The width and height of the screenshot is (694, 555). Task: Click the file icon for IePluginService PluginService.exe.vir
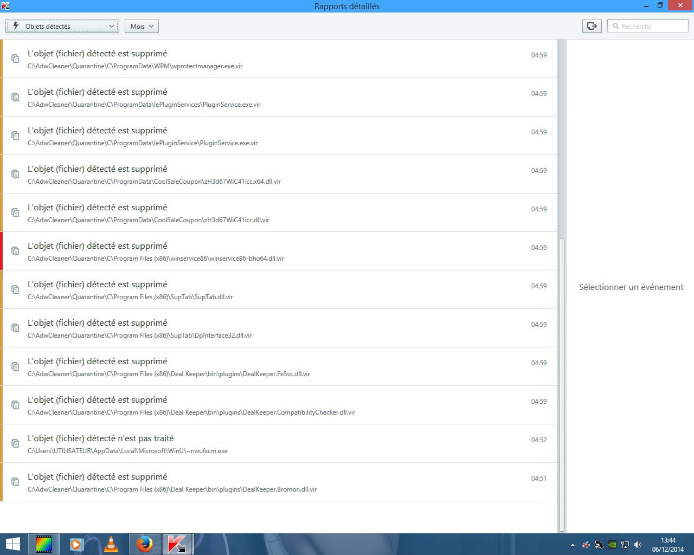pos(15,135)
